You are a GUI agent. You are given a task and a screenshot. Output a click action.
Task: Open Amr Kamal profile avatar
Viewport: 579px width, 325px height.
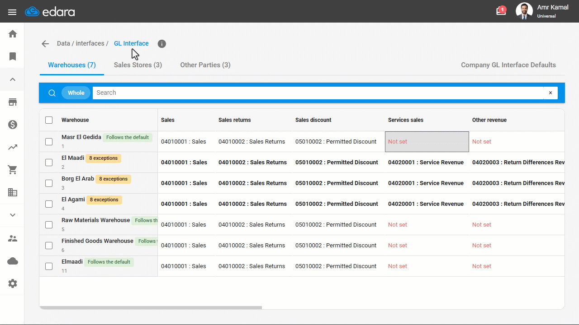coord(524,11)
